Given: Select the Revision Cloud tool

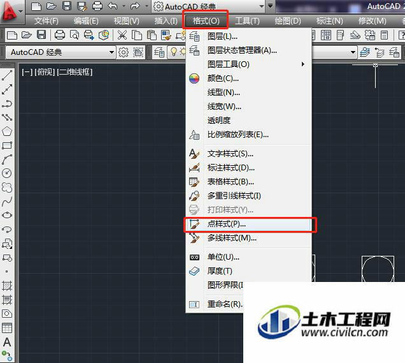Looking at the screenshot, I should pyautogui.click(x=7, y=188).
